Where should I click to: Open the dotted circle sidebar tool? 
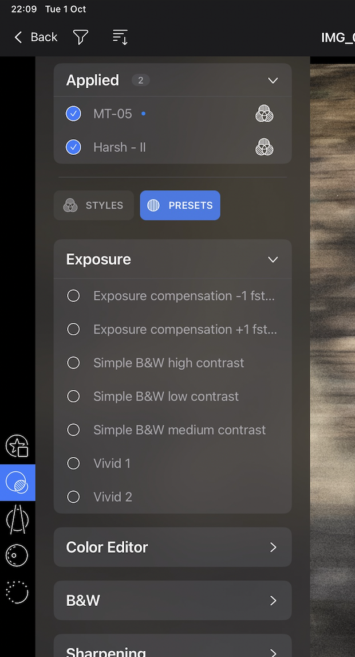pos(17,592)
